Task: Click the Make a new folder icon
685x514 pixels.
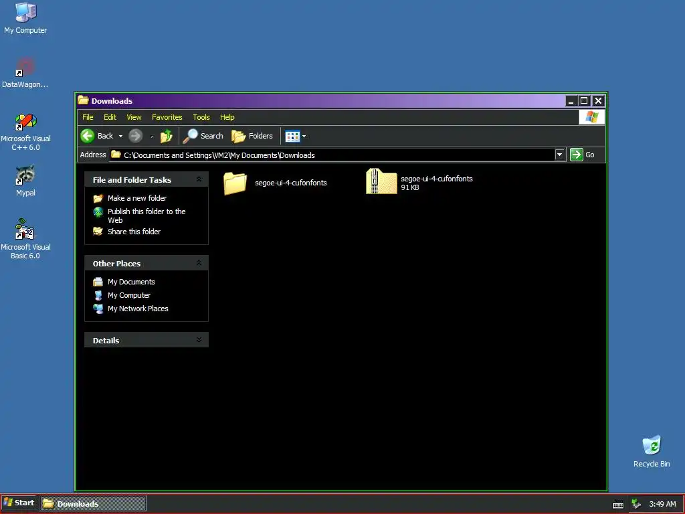Action: click(98, 198)
